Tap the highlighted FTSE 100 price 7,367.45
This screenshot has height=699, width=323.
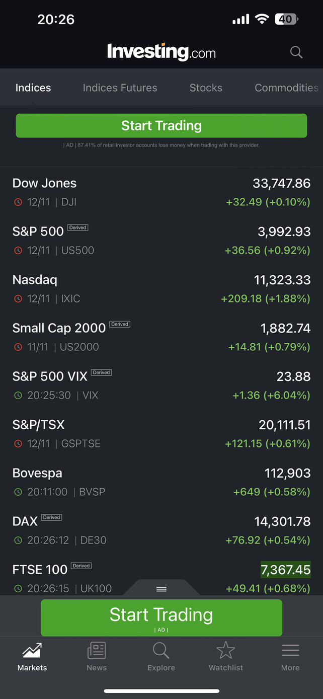click(285, 570)
